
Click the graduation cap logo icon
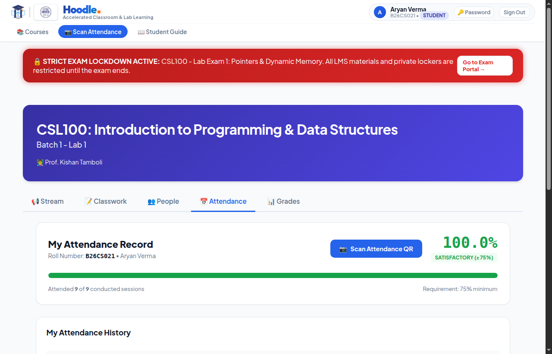(x=18, y=12)
